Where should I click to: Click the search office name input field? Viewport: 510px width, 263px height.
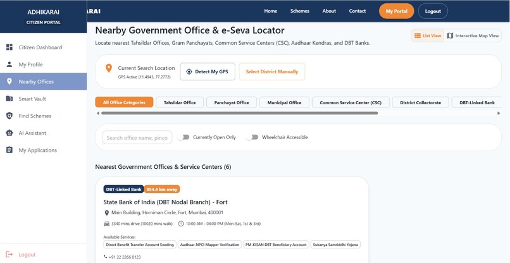click(x=137, y=138)
